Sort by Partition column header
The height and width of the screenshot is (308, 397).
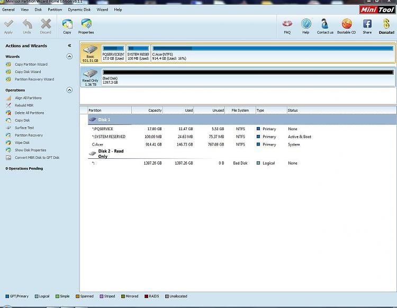[110, 111]
